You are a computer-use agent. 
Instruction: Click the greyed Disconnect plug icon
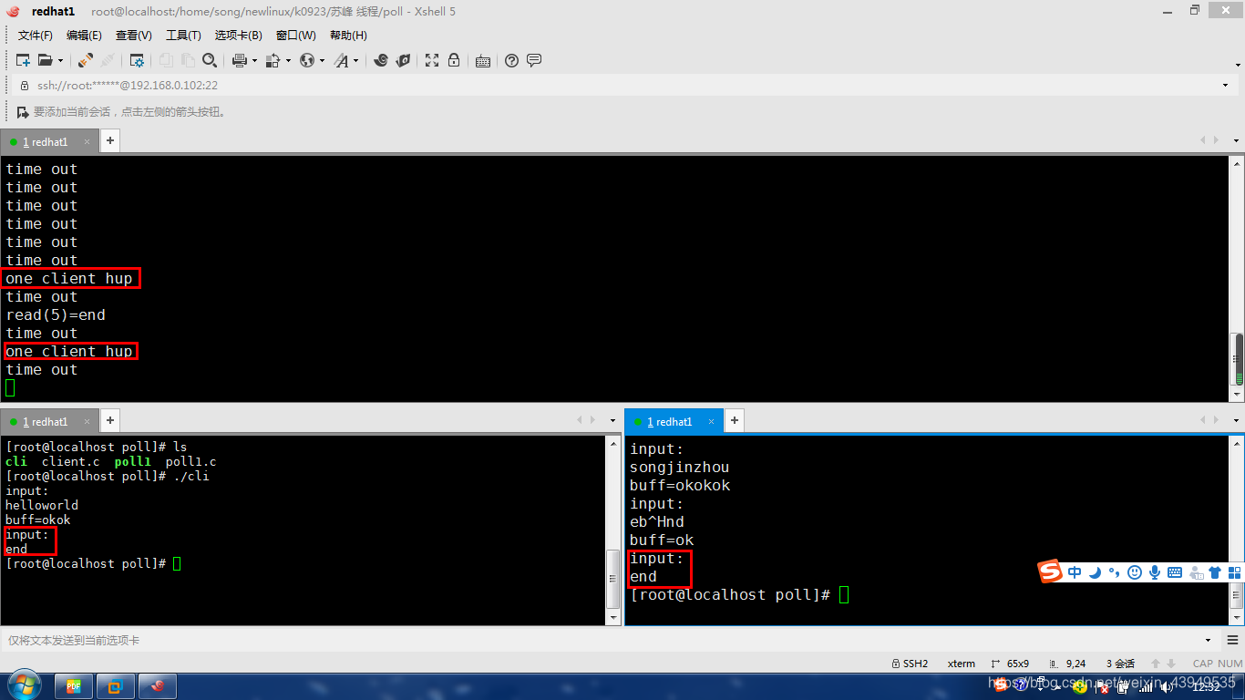(x=108, y=60)
